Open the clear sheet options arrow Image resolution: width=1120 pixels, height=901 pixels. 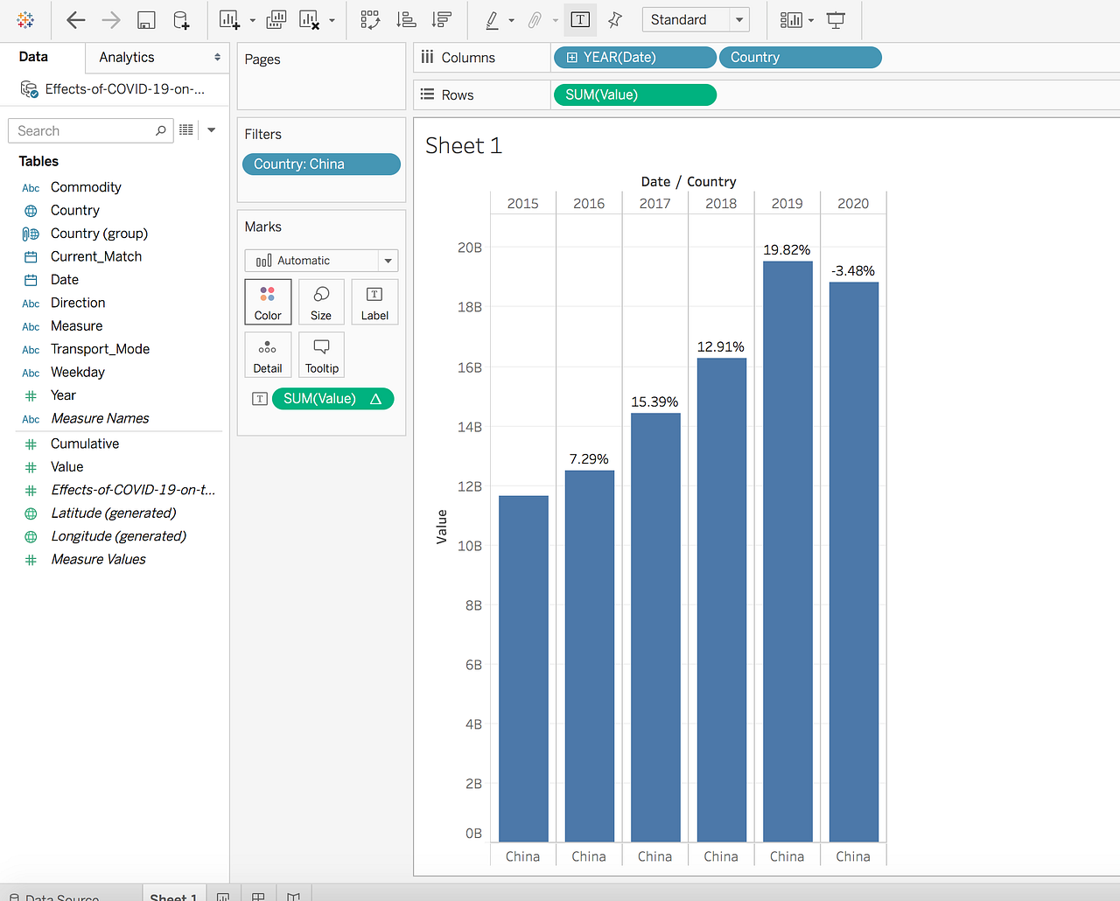click(x=332, y=20)
